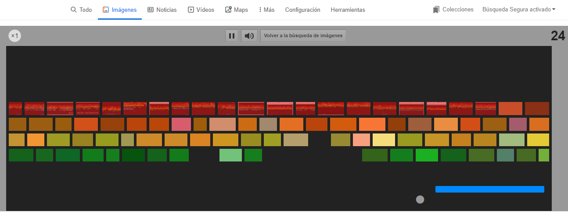Open the Maps tab
568x214 pixels.
click(x=236, y=10)
